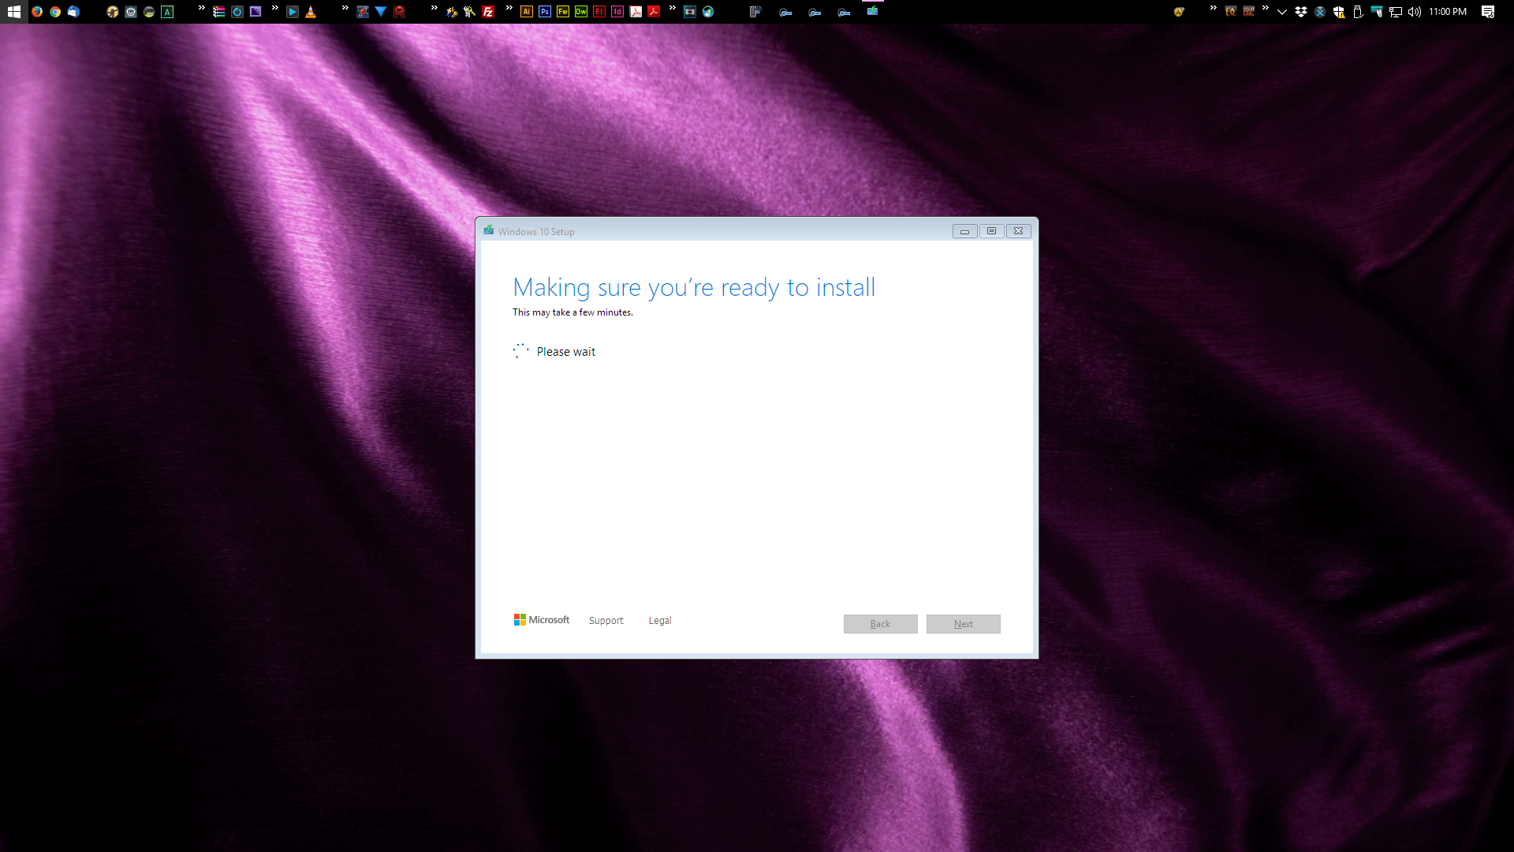Click the Windows 10 Setup title bar icon

489,230
